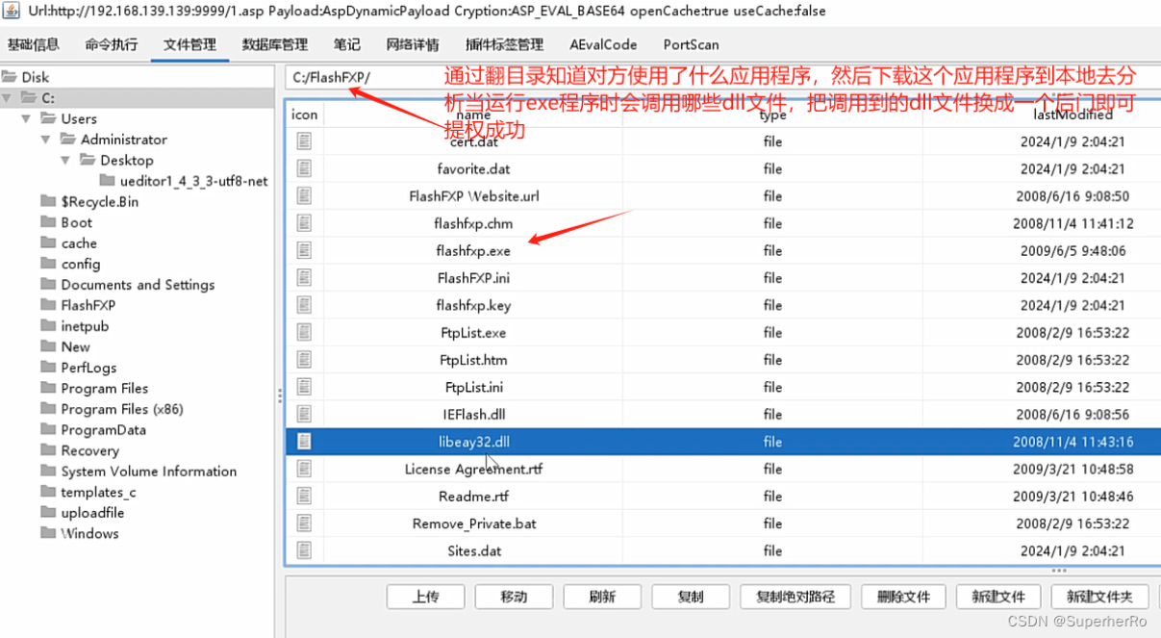Click the IEFlash.dll file name
Screen dimensions: 1161x638
(473, 415)
